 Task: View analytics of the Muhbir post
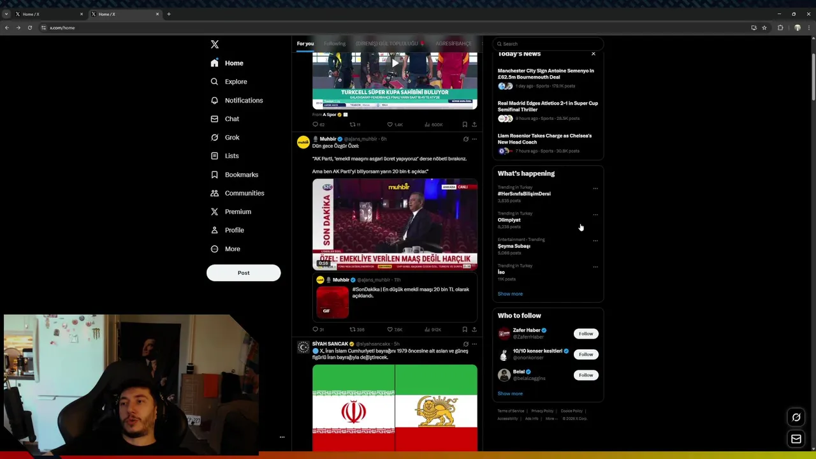(x=433, y=330)
